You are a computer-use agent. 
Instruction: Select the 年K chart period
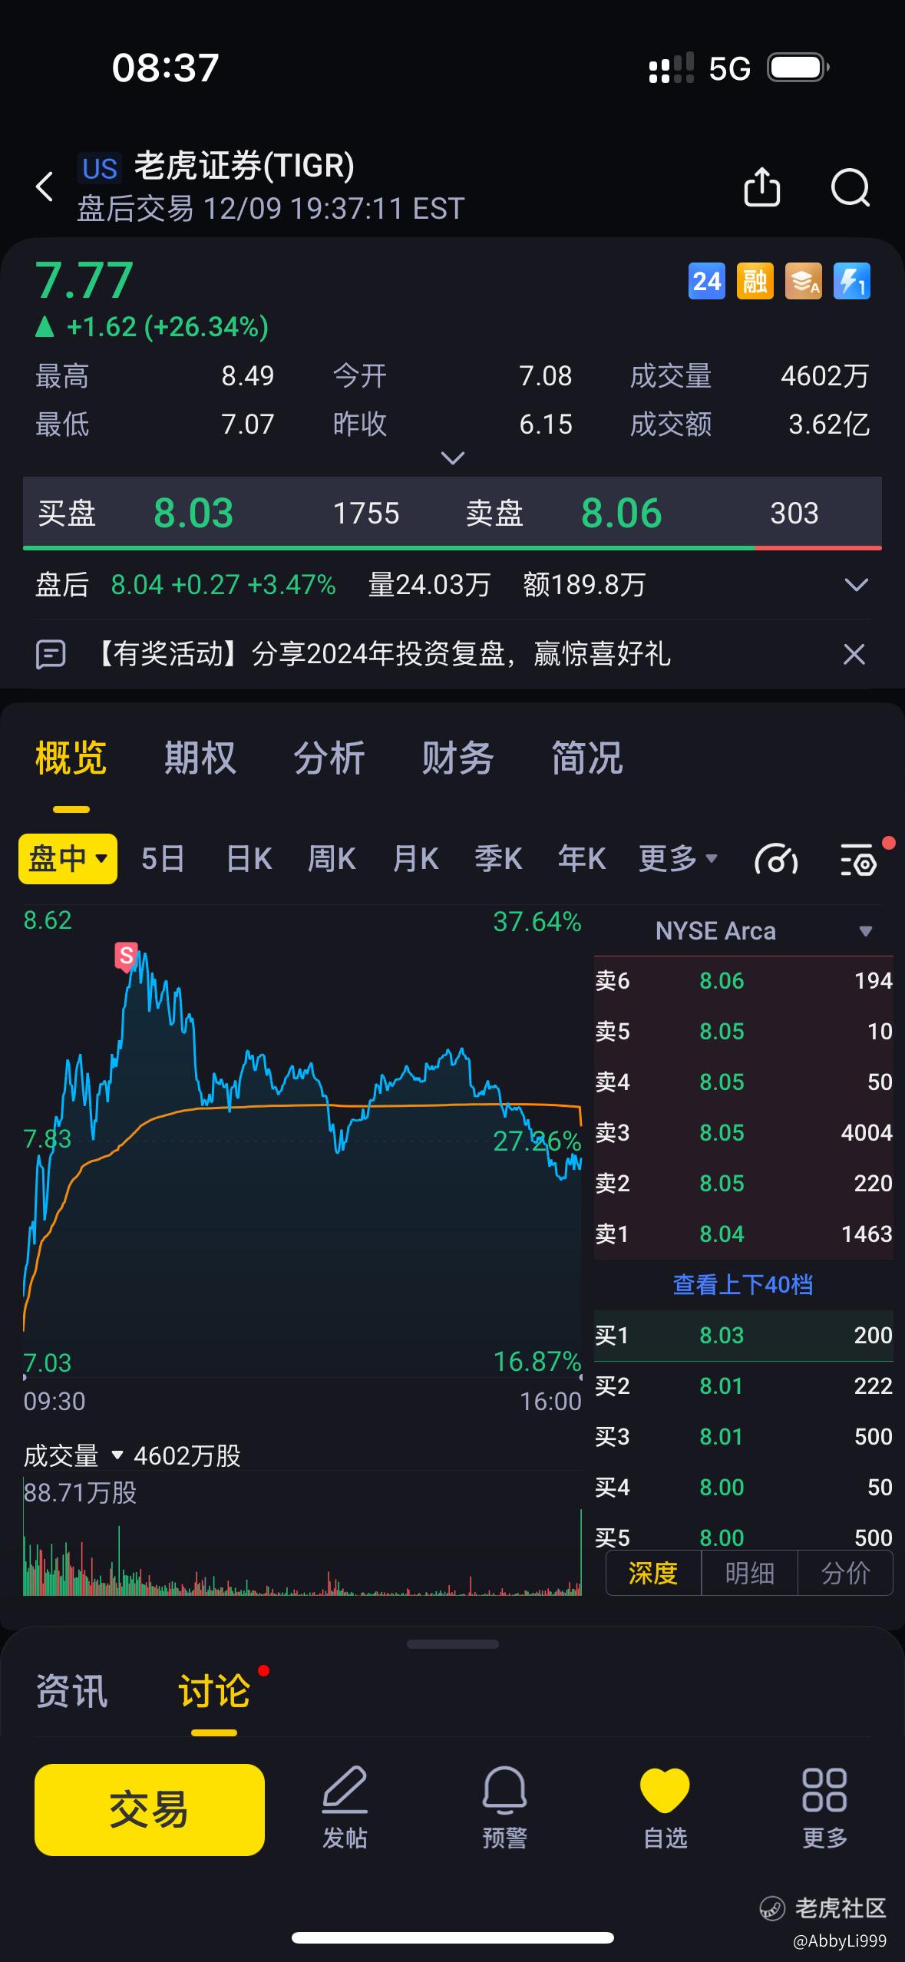point(582,859)
